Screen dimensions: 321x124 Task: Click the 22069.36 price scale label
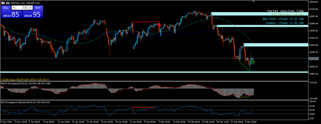pos(314,16)
